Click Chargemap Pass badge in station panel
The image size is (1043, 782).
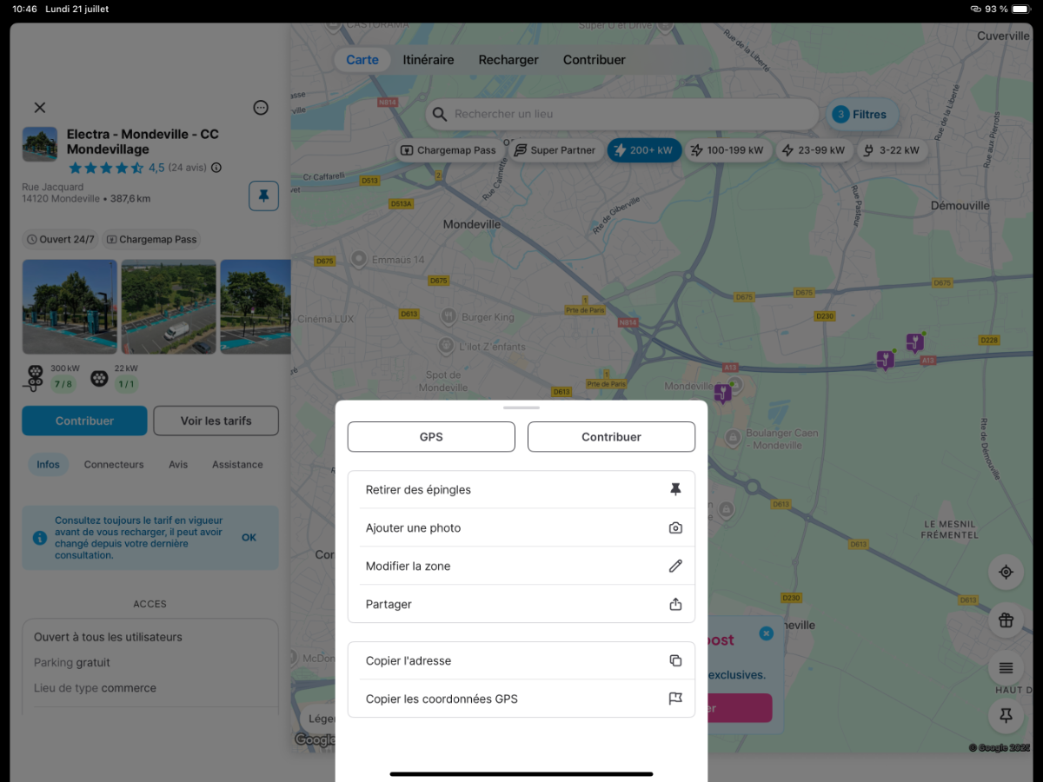(151, 239)
